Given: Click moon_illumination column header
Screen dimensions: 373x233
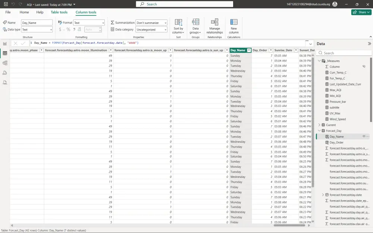Looking at the screenshot, I should (x=76, y=50).
